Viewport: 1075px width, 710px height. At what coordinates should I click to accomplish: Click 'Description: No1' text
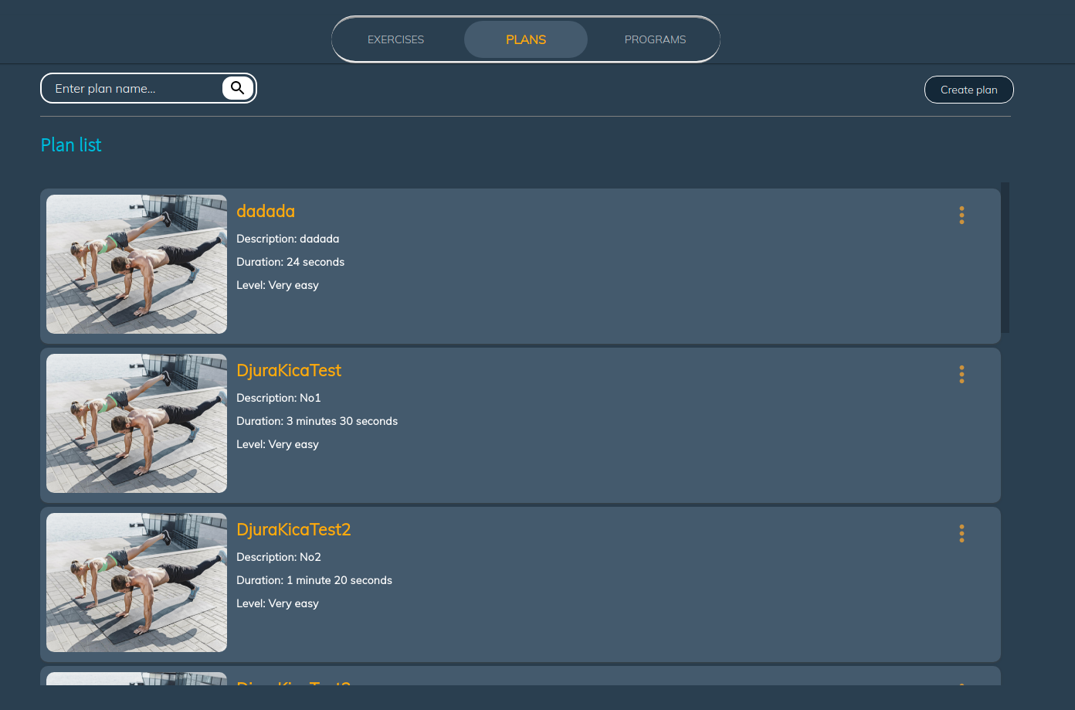(x=279, y=398)
